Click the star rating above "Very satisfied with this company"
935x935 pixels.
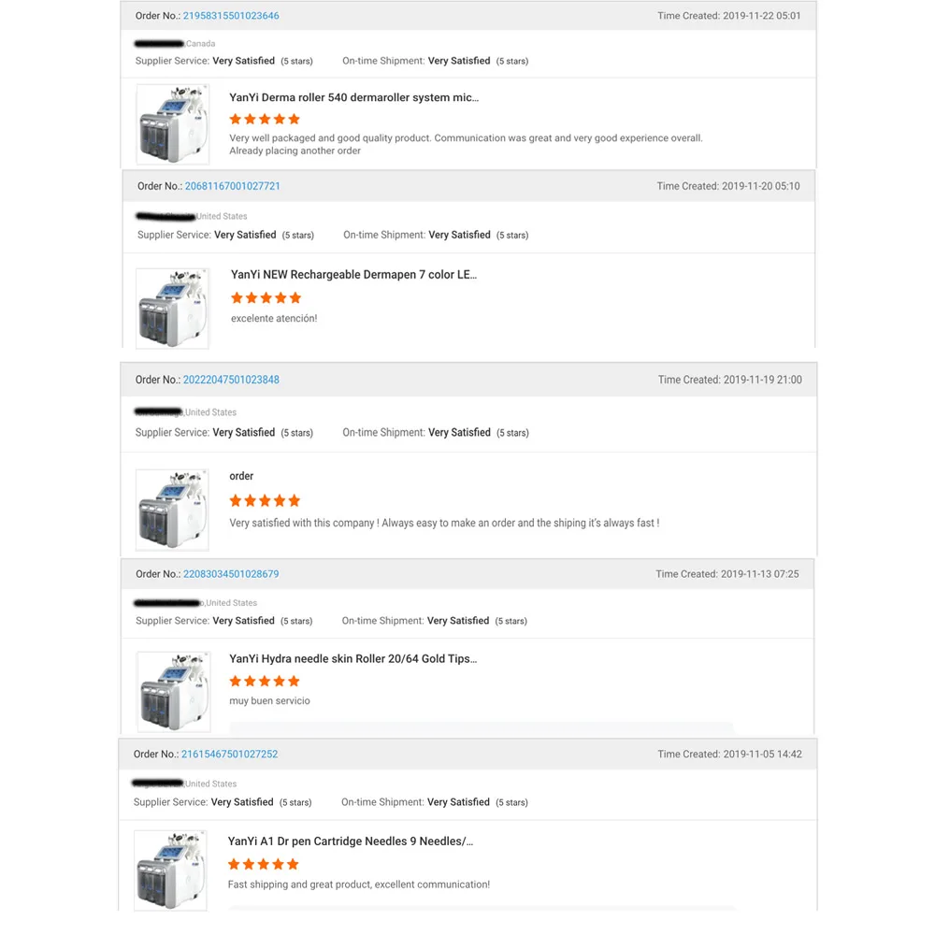click(265, 500)
